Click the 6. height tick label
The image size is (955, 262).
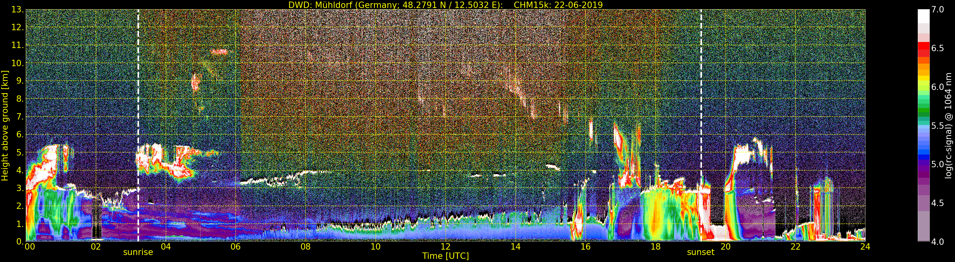point(20,134)
